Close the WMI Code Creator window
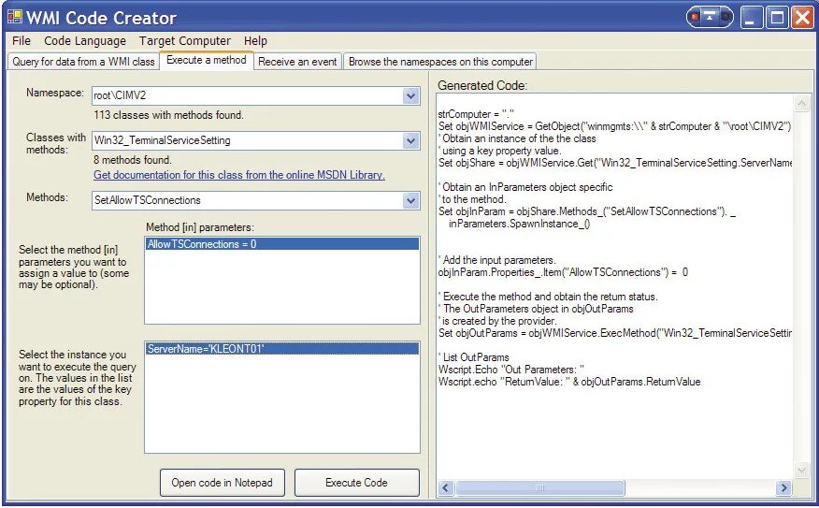 [802, 18]
